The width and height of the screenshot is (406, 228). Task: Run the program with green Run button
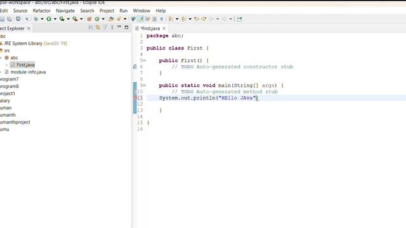49,19
